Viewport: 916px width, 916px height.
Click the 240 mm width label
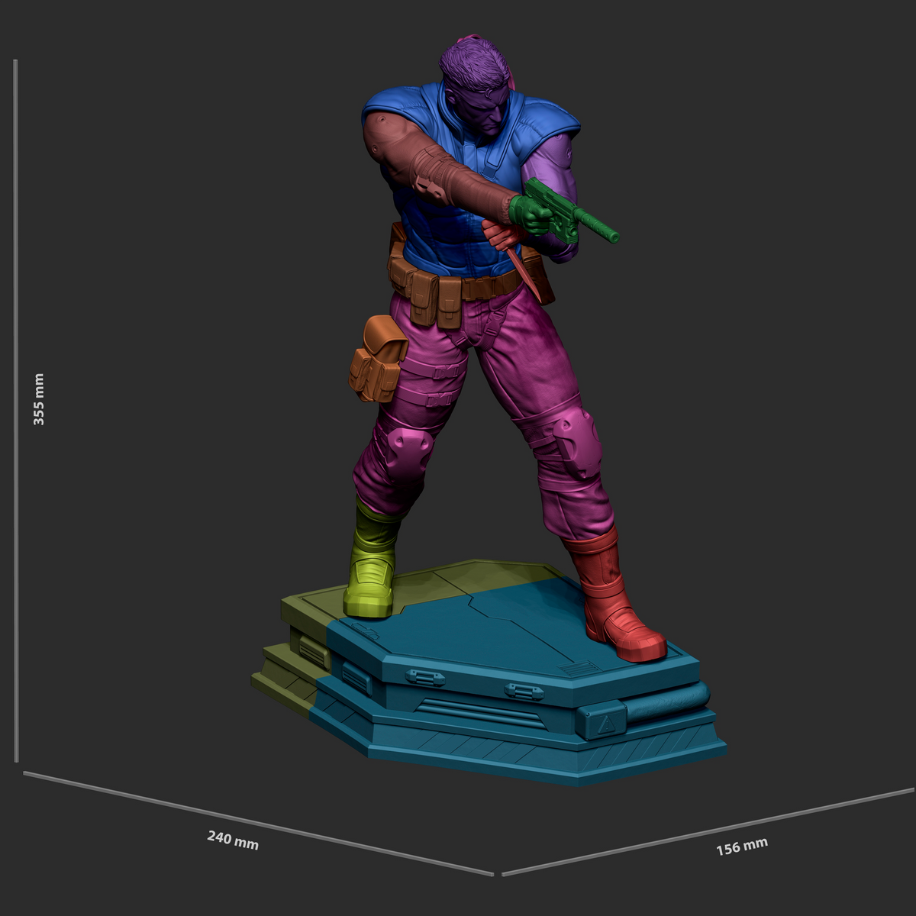pyautogui.click(x=233, y=840)
